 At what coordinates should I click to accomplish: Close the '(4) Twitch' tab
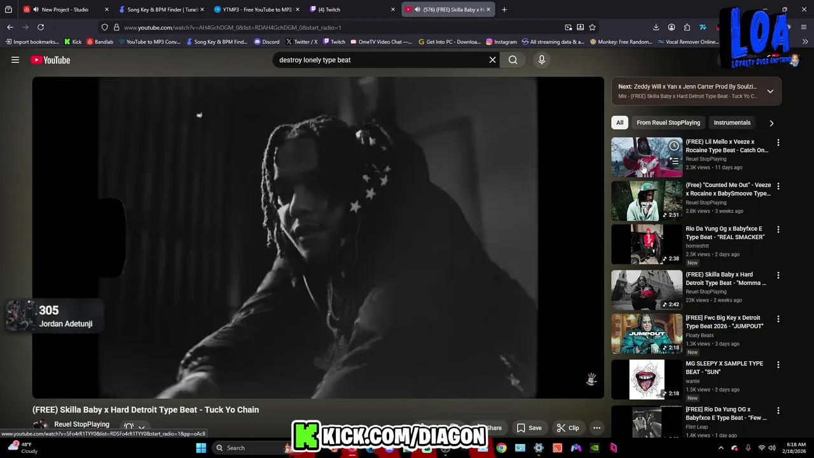[392, 10]
